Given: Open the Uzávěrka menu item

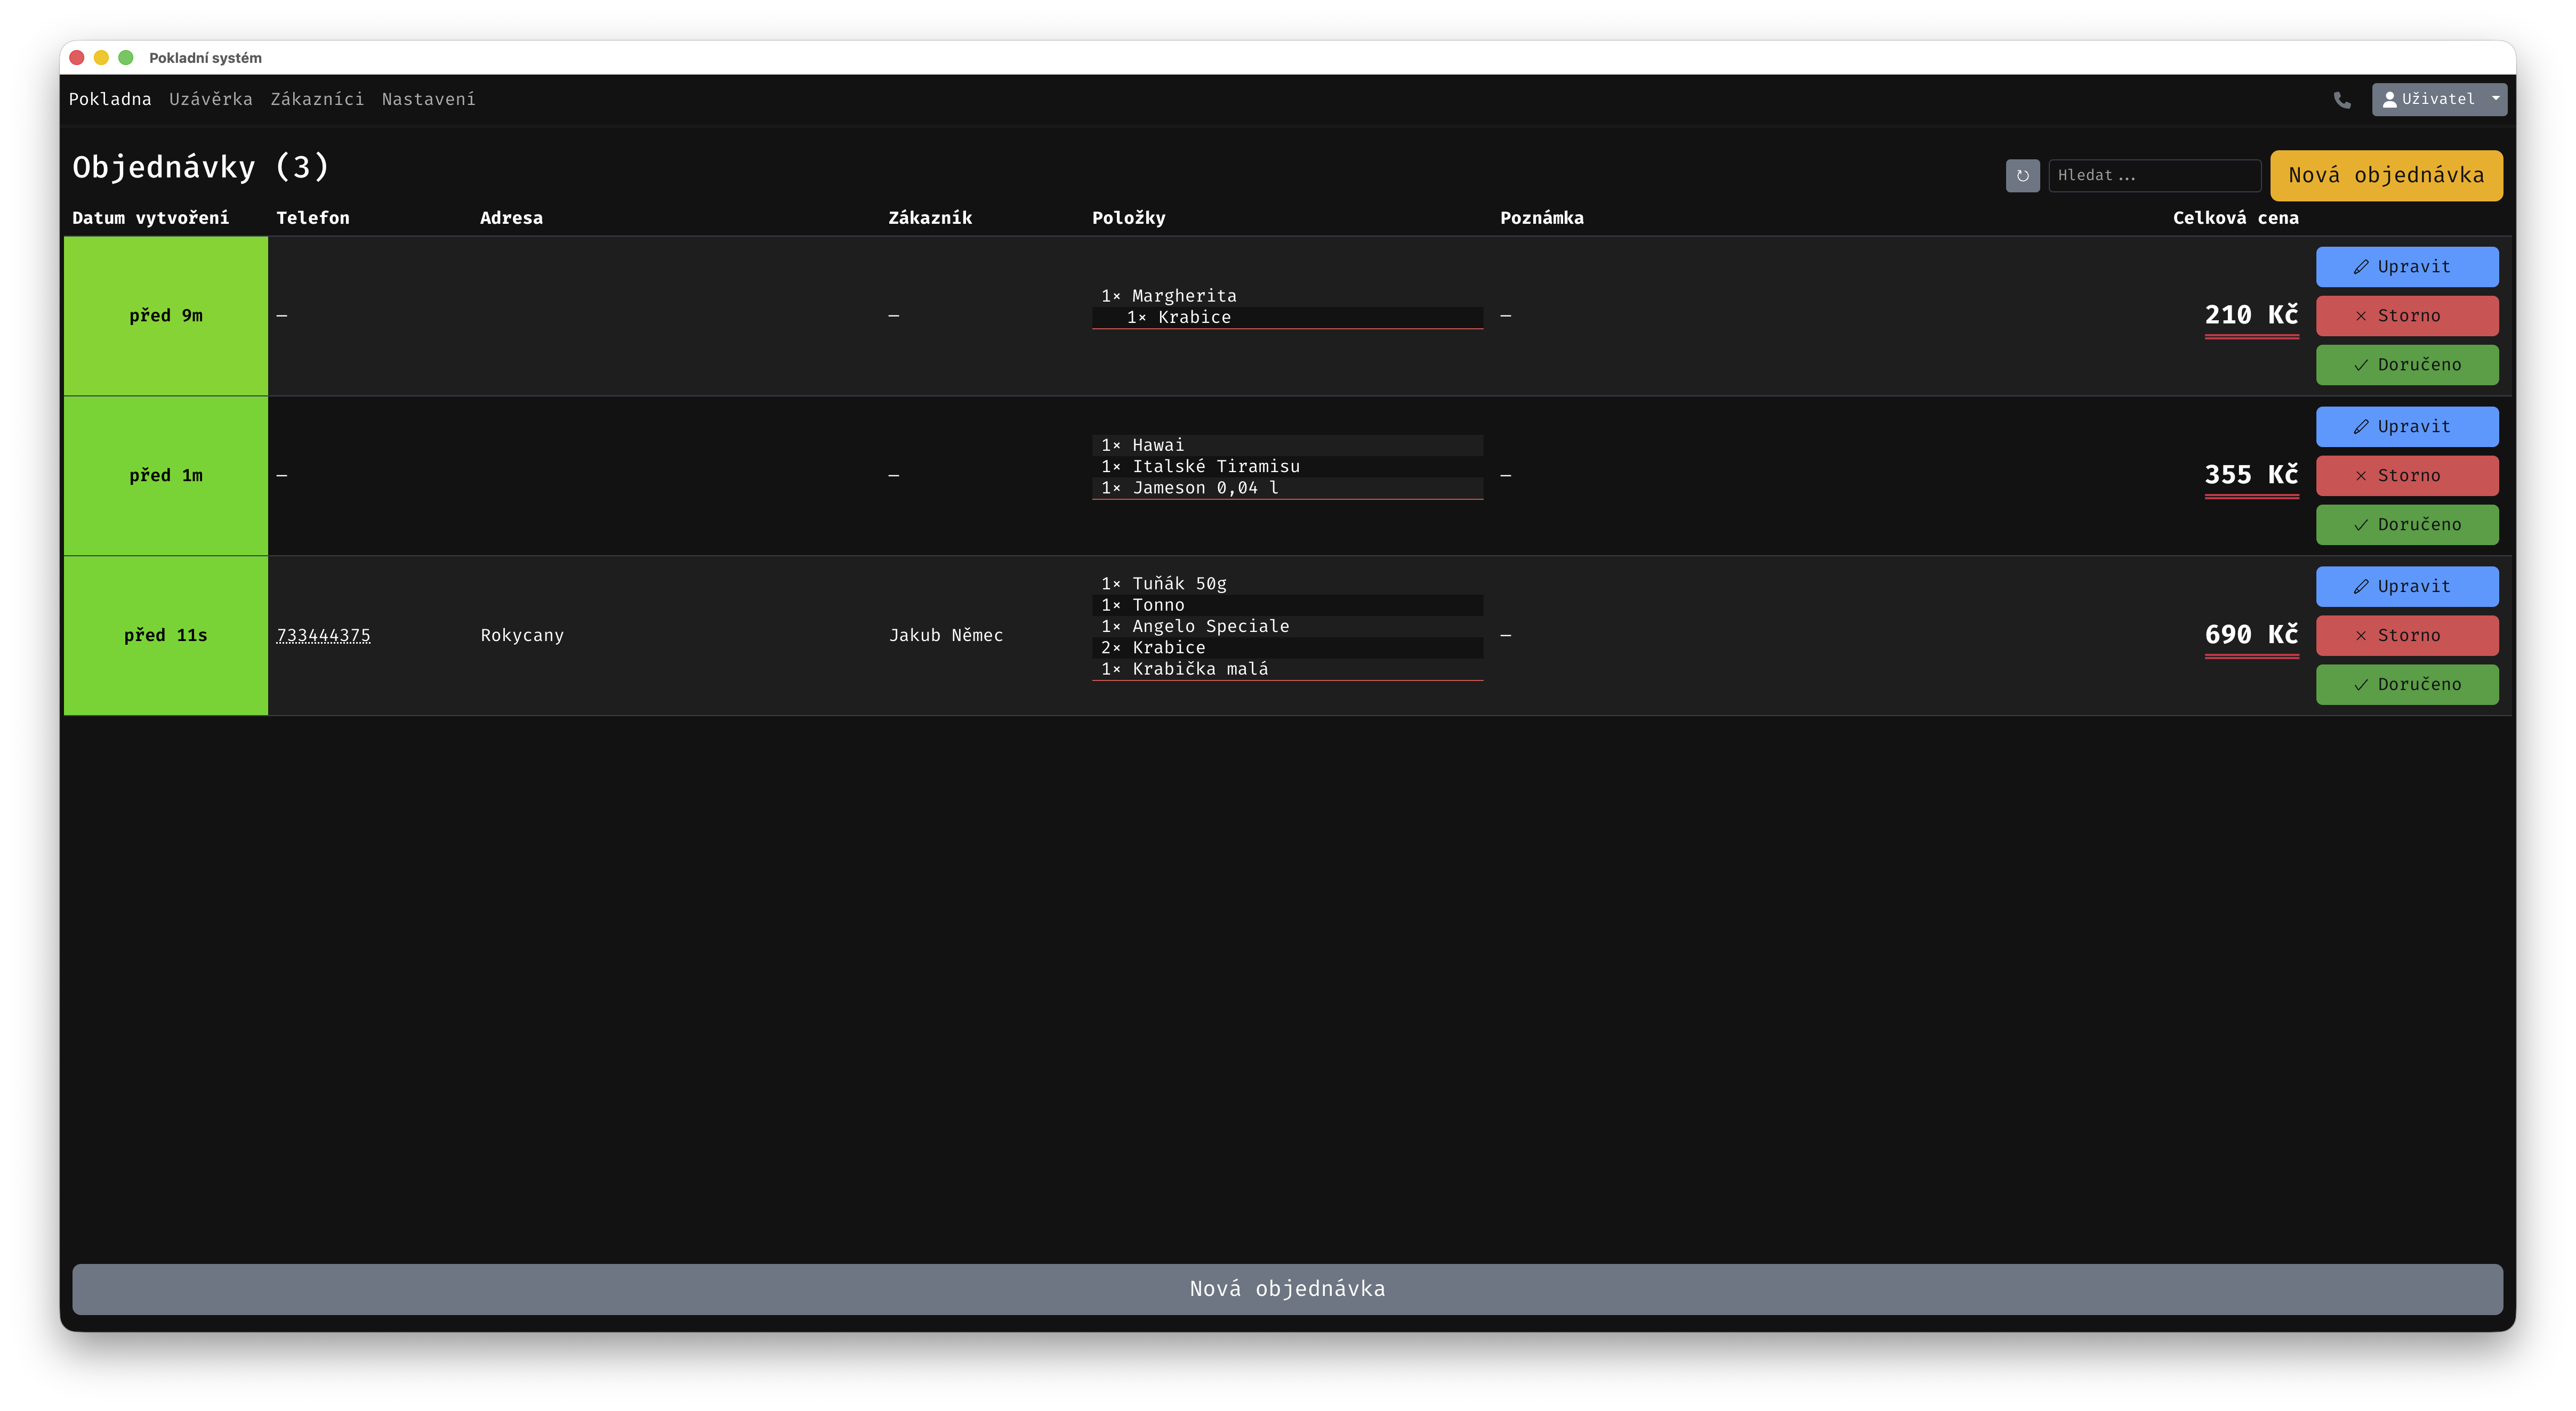Looking at the screenshot, I should [x=210, y=99].
